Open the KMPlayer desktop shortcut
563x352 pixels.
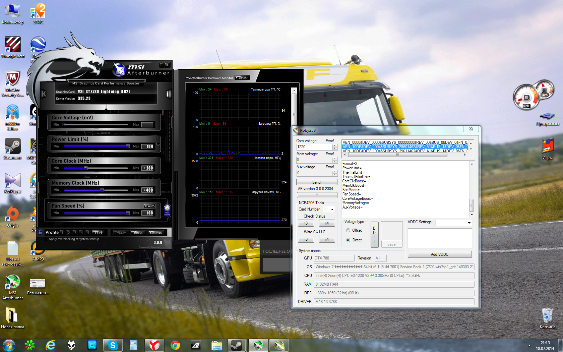tap(13, 183)
